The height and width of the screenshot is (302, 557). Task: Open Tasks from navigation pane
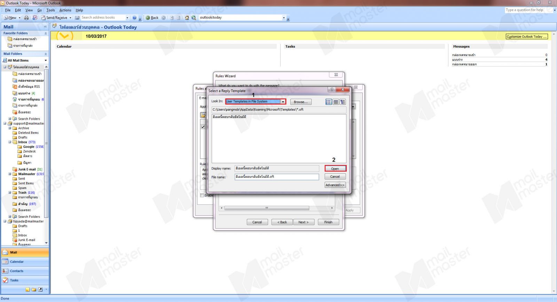click(x=25, y=280)
